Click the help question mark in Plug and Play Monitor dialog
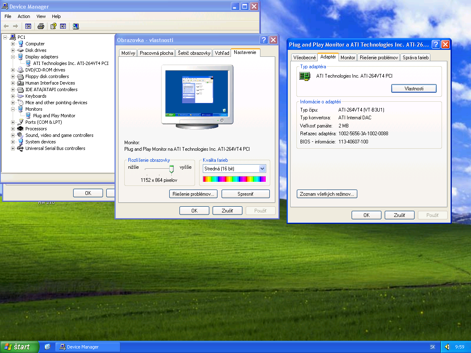Screen dimensions: 471x353 pos(436,45)
